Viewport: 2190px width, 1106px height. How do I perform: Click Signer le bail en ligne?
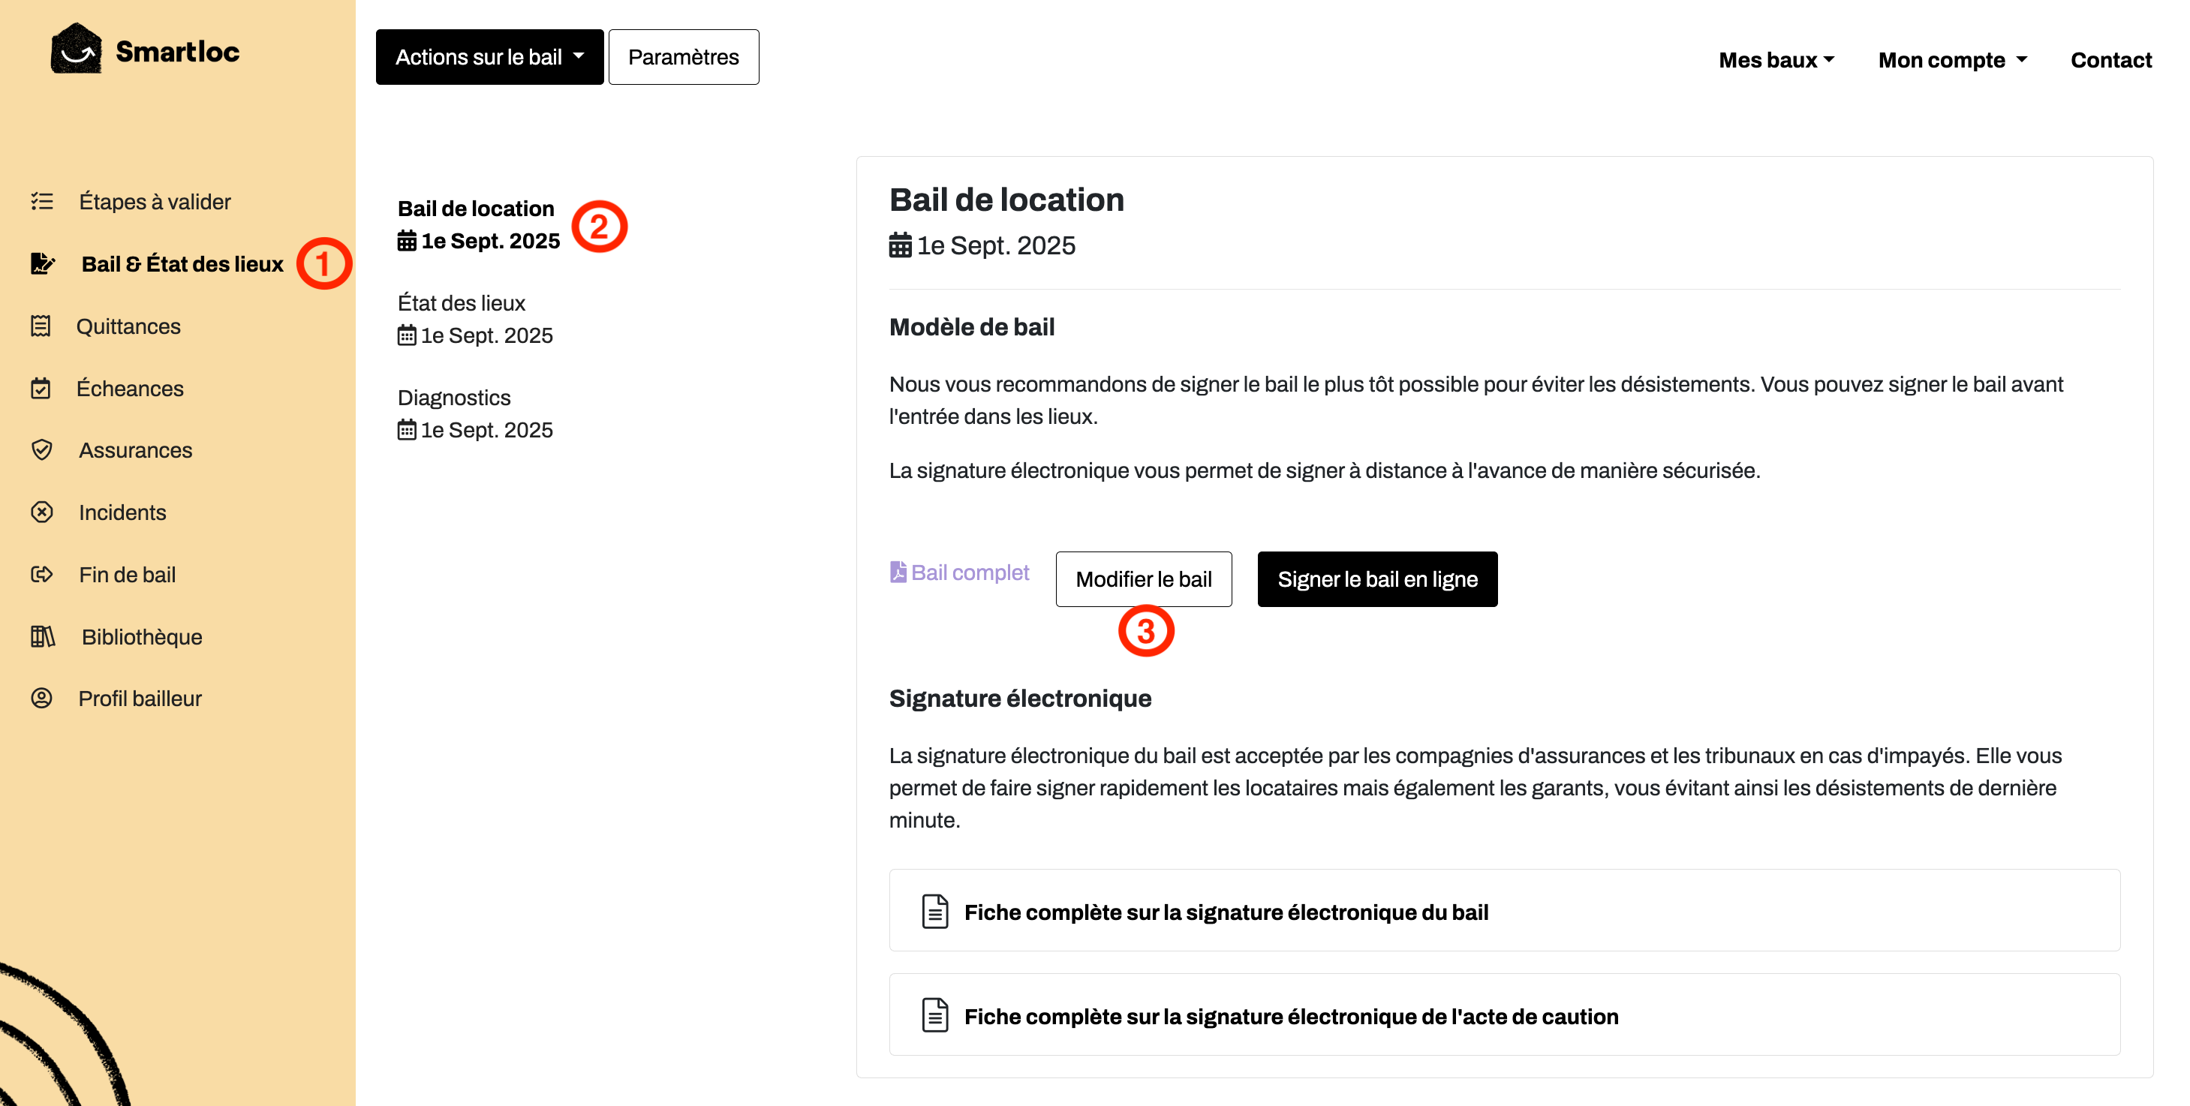tap(1377, 579)
